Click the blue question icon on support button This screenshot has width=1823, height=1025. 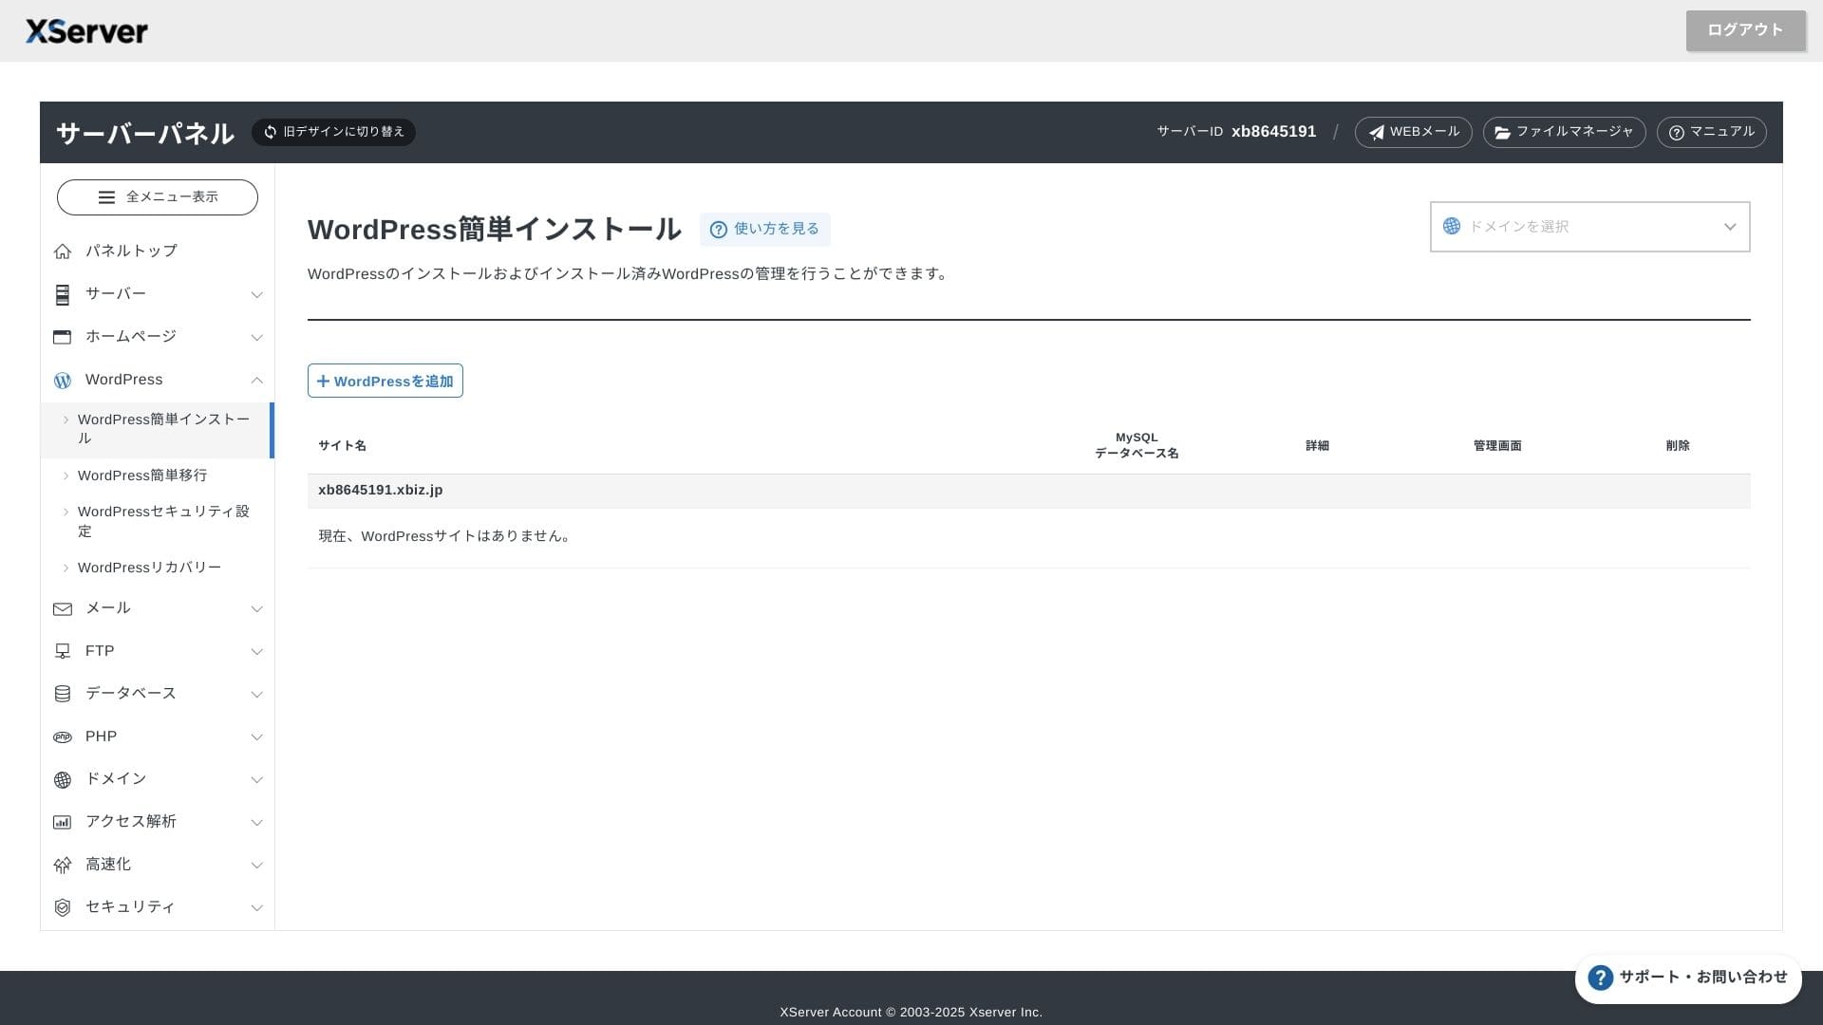tap(1601, 978)
